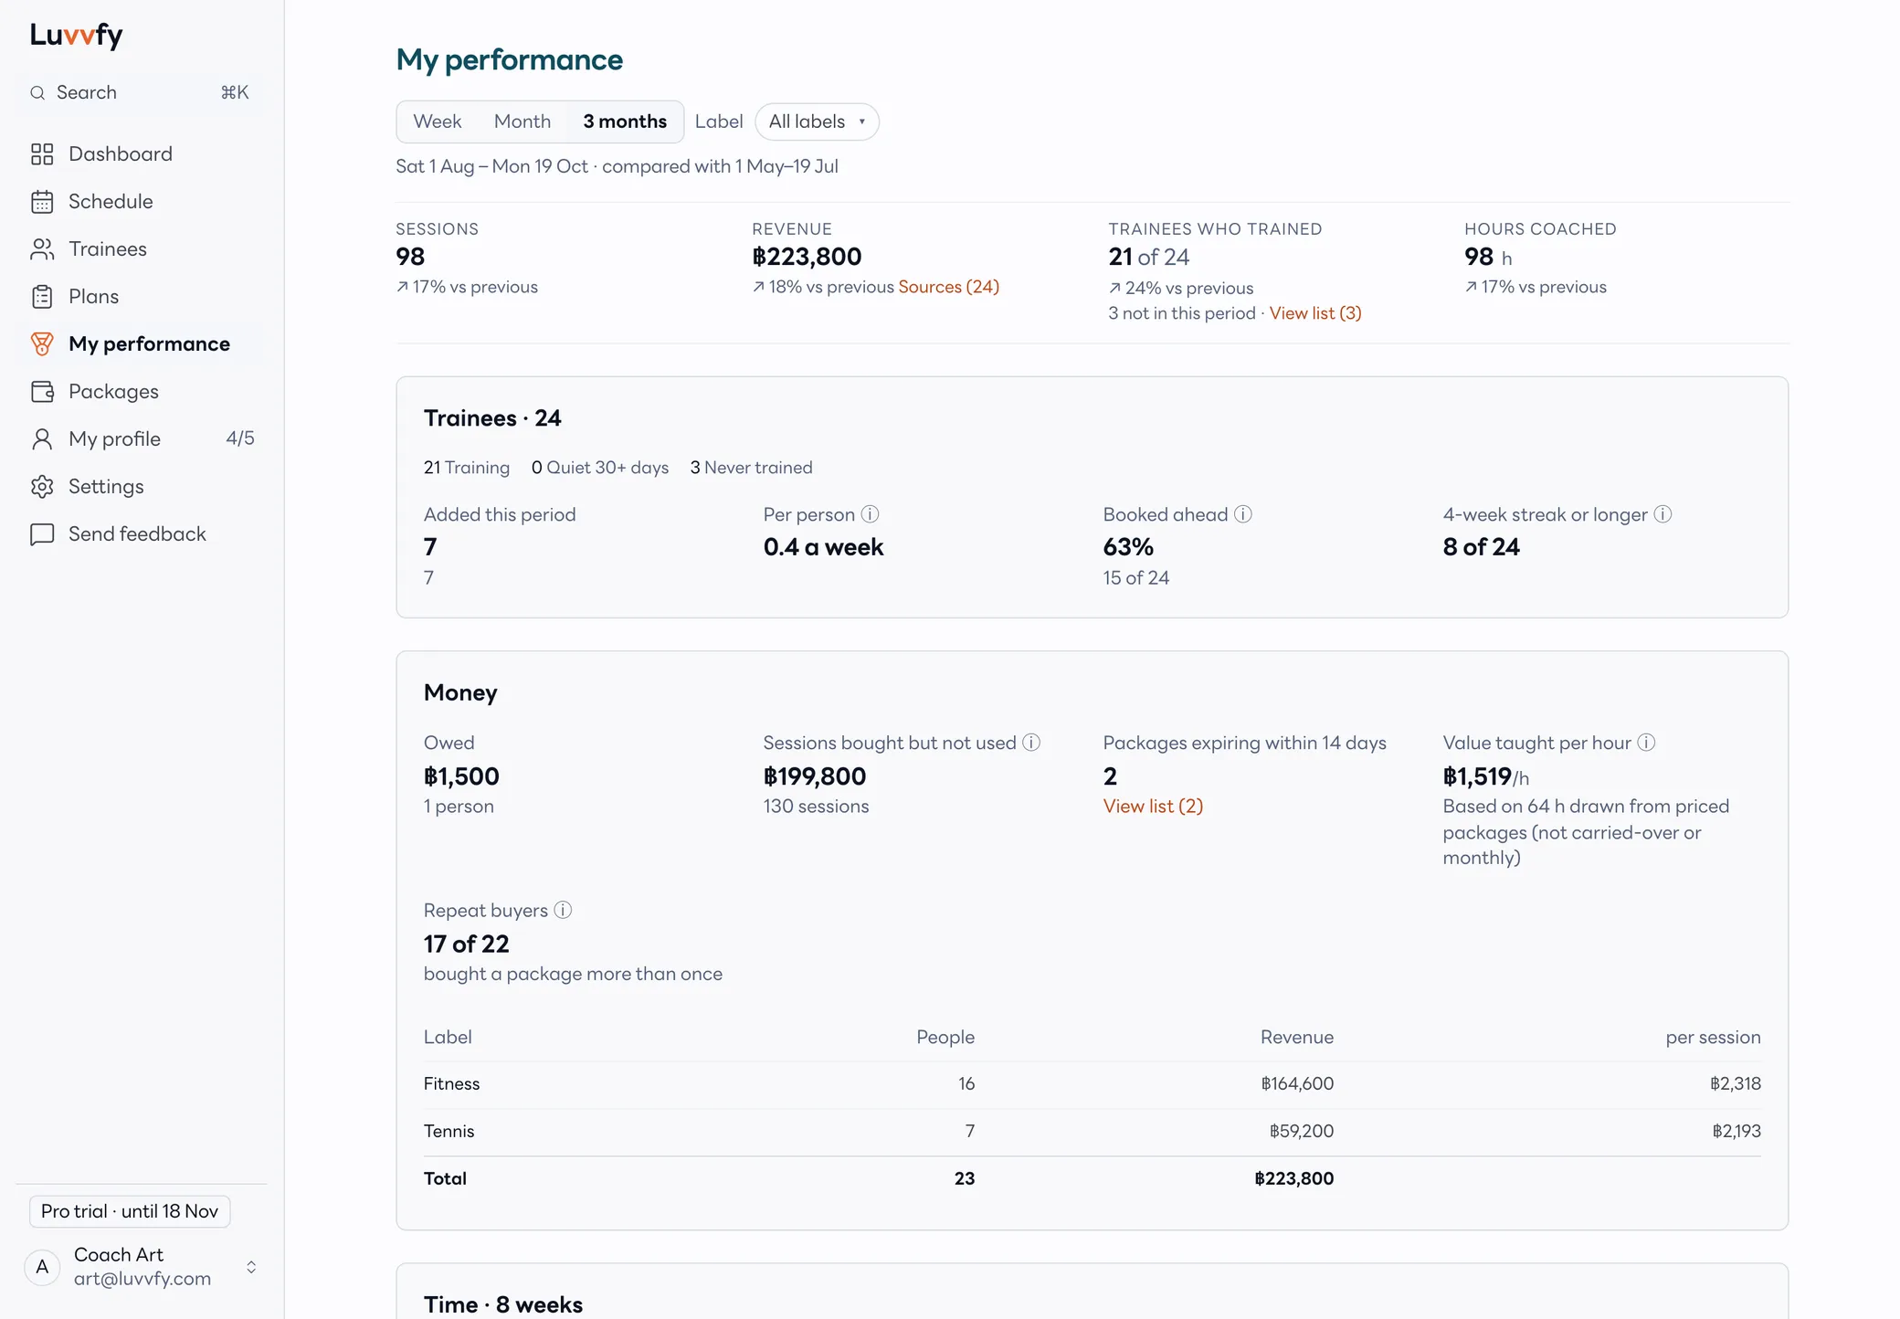Click the Schedule calendar icon
The image size is (1900, 1319).
coord(42,201)
